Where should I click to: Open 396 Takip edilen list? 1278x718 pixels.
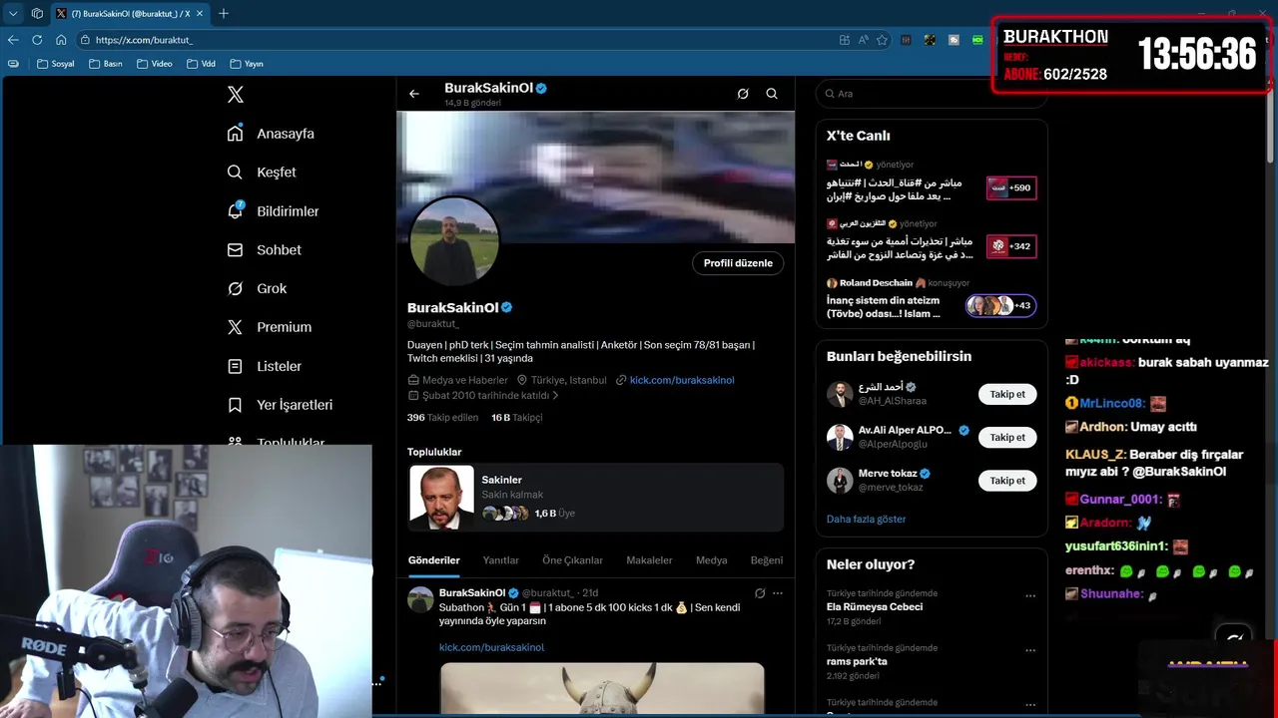point(442,418)
